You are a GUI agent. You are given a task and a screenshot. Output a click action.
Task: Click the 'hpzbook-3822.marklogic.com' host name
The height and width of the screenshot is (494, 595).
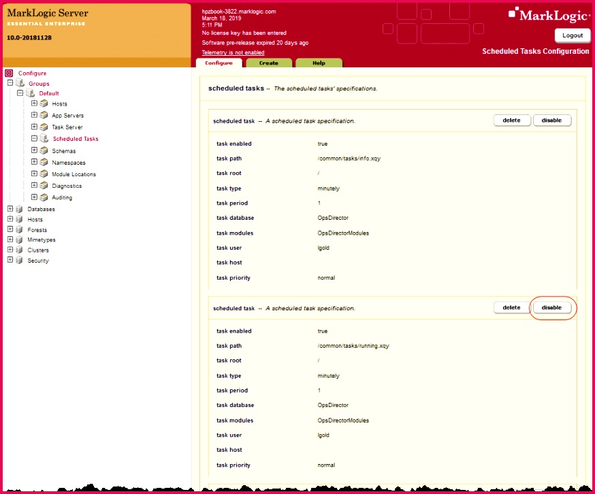click(239, 12)
